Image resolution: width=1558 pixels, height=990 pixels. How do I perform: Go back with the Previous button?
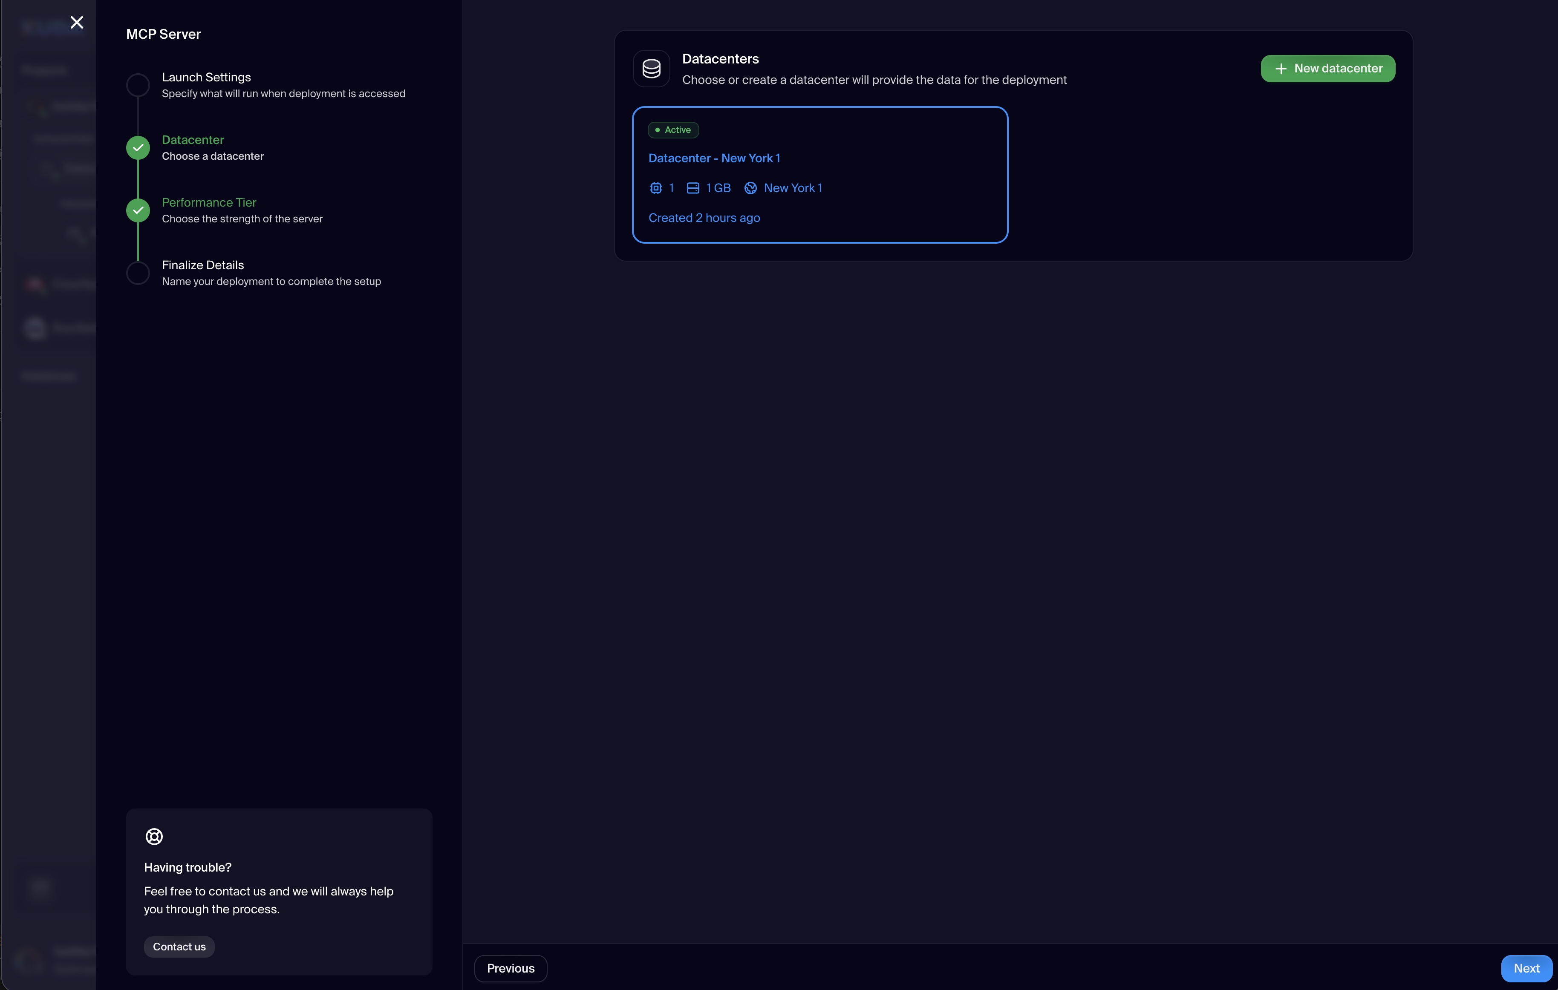click(511, 968)
